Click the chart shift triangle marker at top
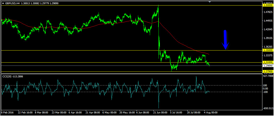274x116 pixels. [x=210, y=2]
